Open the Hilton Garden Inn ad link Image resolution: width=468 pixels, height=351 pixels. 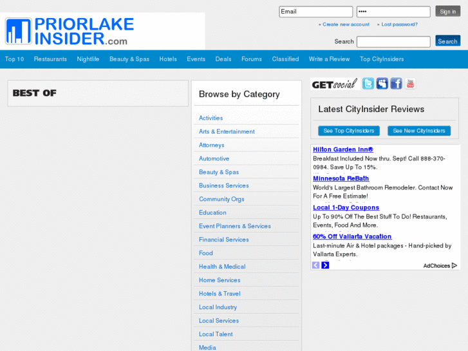point(343,149)
